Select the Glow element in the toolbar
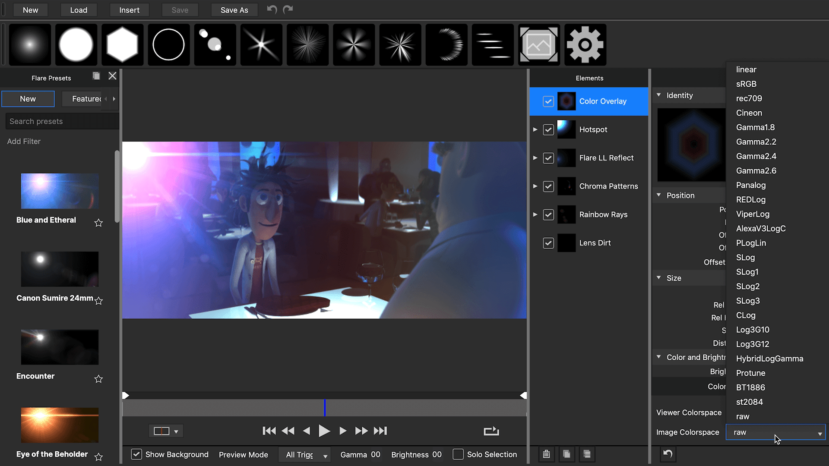The width and height of the screenshot is (829, 466). point(30,44)
